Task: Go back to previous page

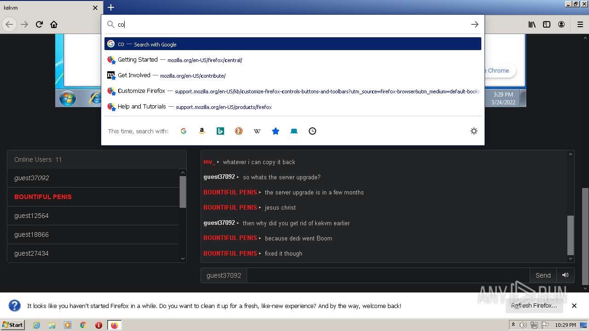Action: [9, 24]
